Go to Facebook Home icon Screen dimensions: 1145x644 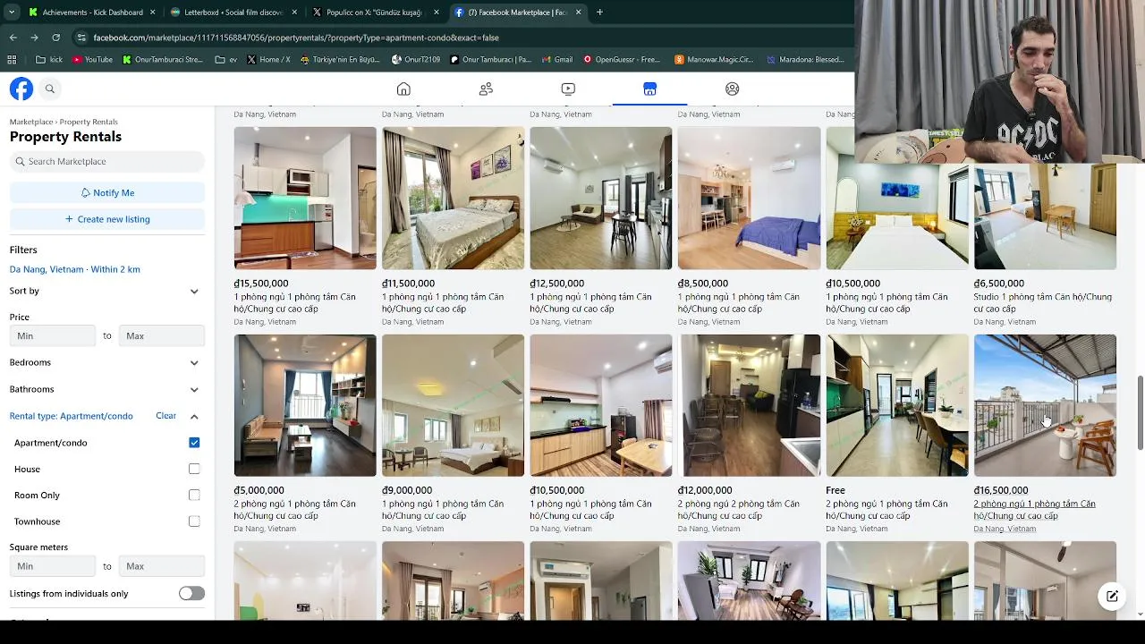point(403,89)
